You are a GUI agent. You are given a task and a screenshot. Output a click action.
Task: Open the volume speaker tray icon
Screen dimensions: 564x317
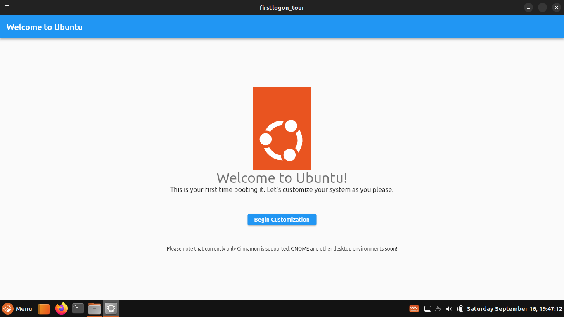click(x=449, y=309)
